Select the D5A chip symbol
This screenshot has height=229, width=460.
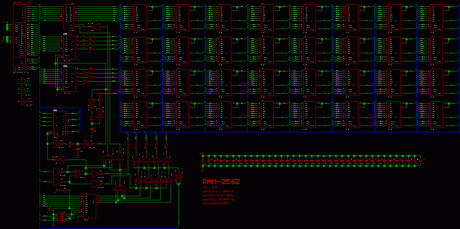[x=69, y=79]
